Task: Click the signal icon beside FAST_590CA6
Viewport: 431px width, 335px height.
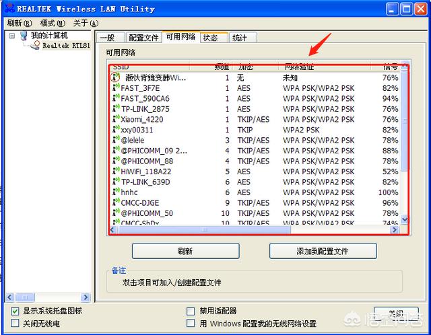Action: click(x=116, y=98)
